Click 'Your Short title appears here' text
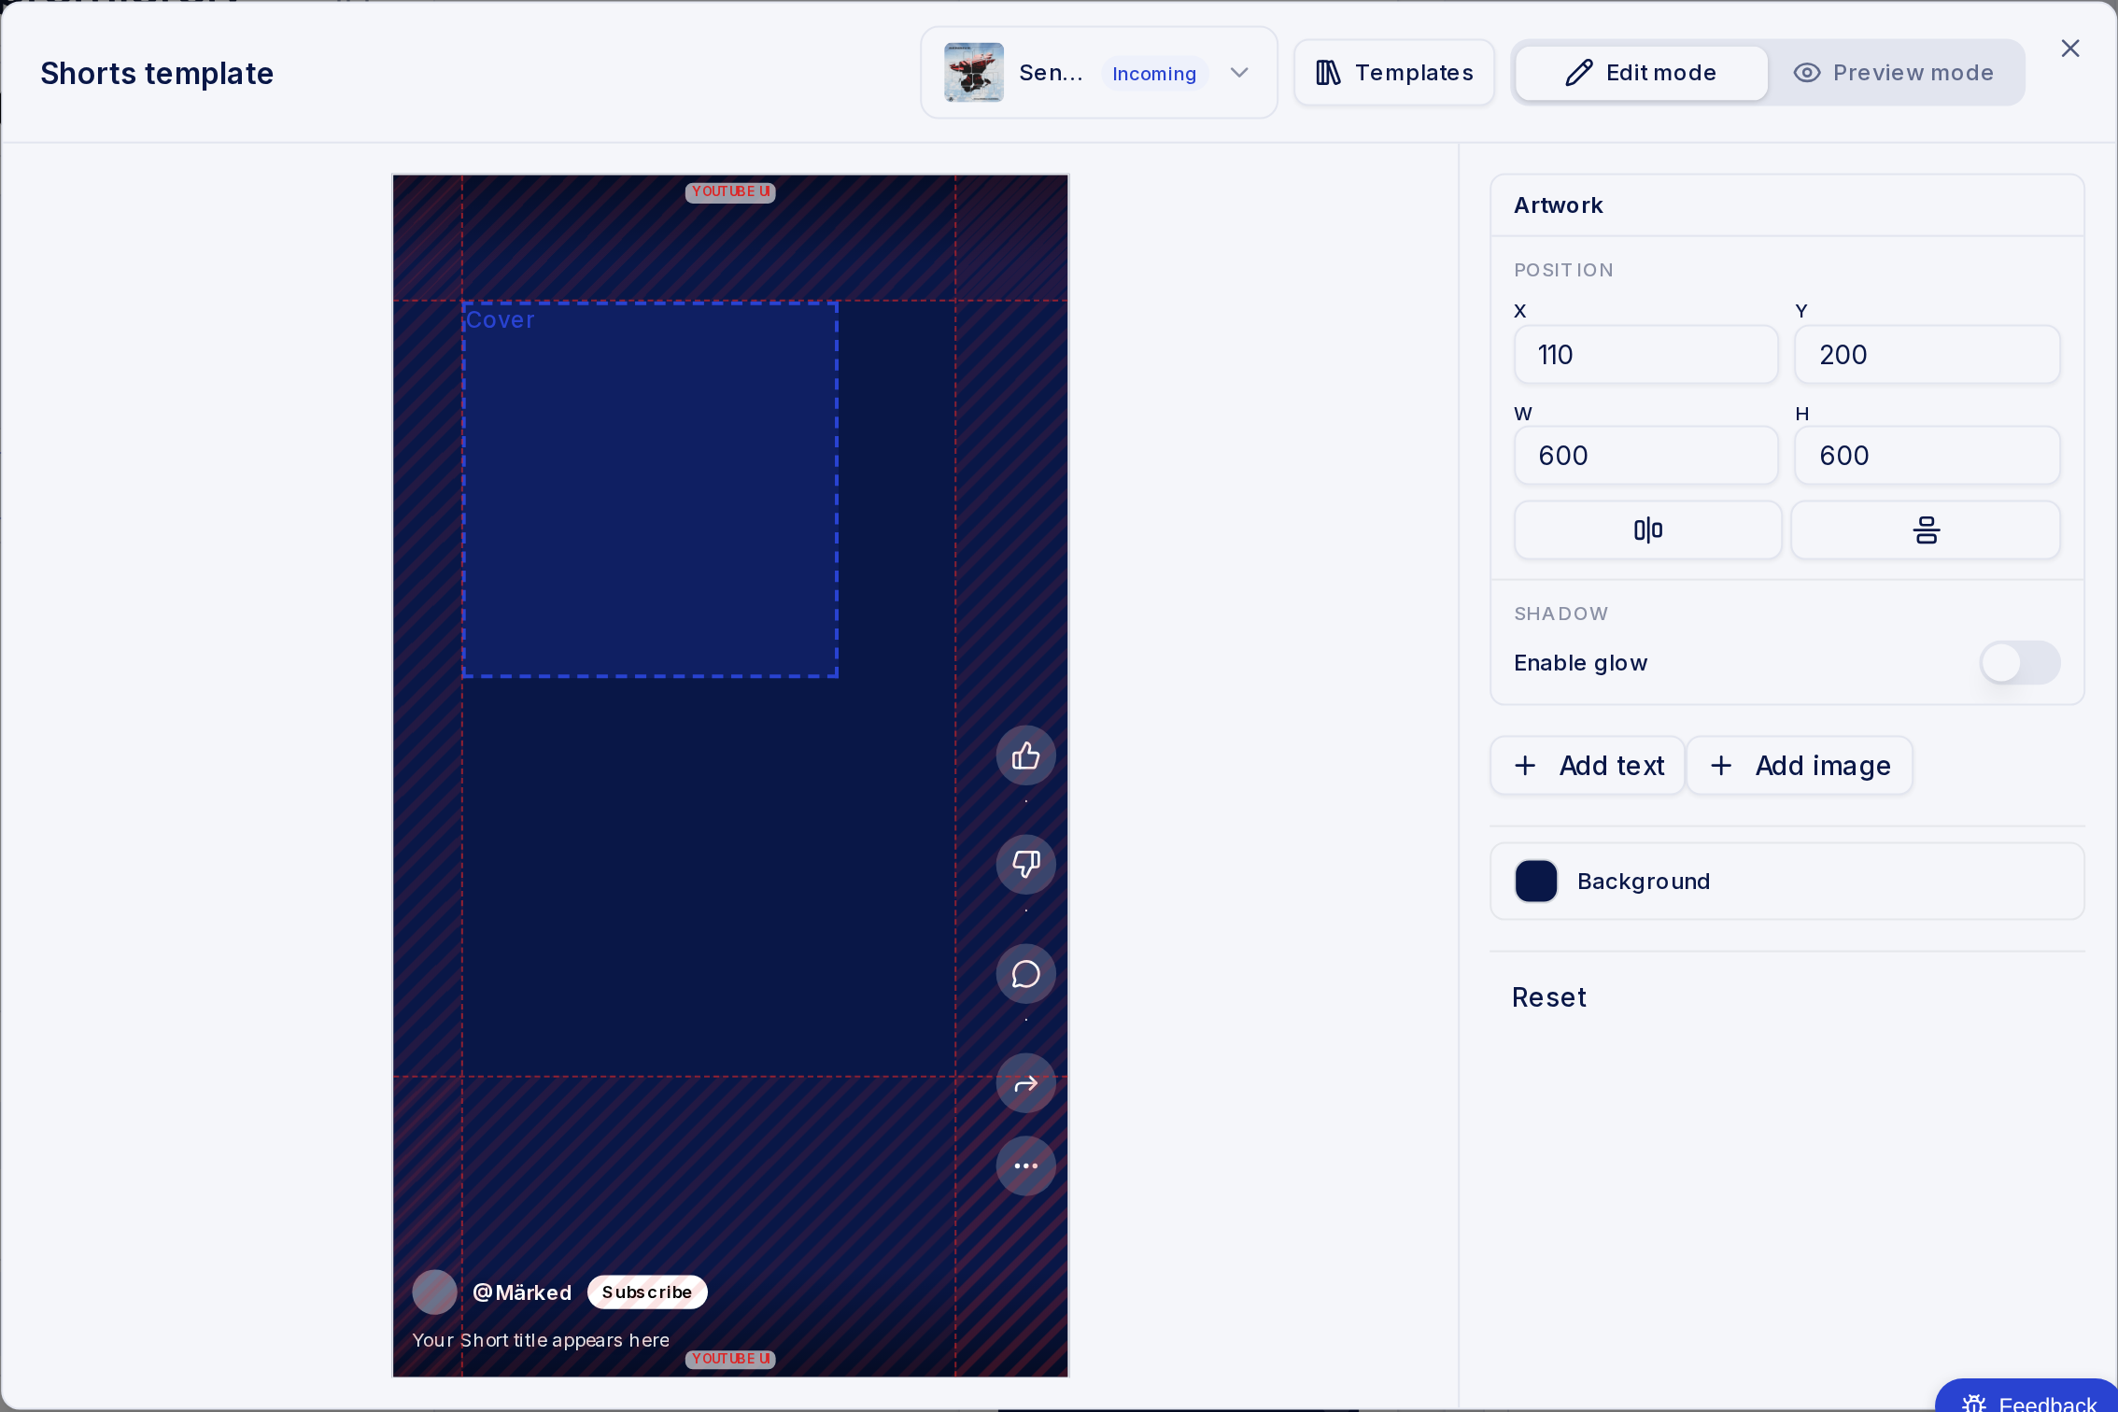 pyautogui.click(x=541, y=1340)
